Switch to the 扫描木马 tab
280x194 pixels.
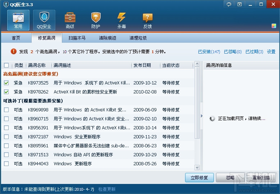coord(77,38)
